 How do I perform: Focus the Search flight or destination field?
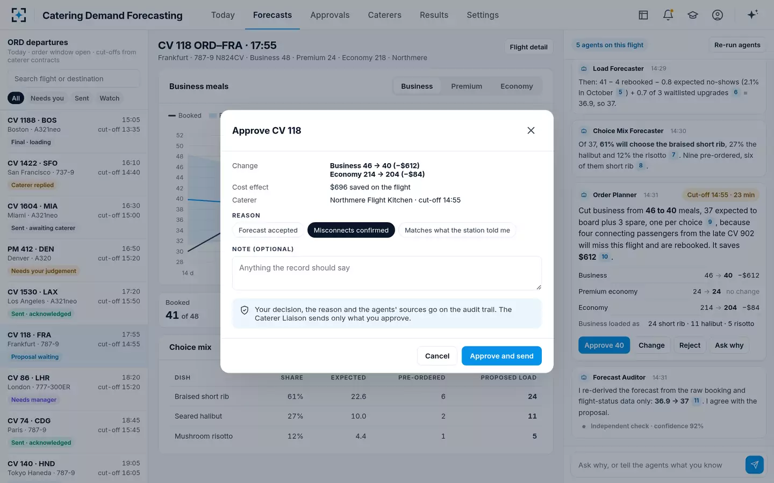74,79
